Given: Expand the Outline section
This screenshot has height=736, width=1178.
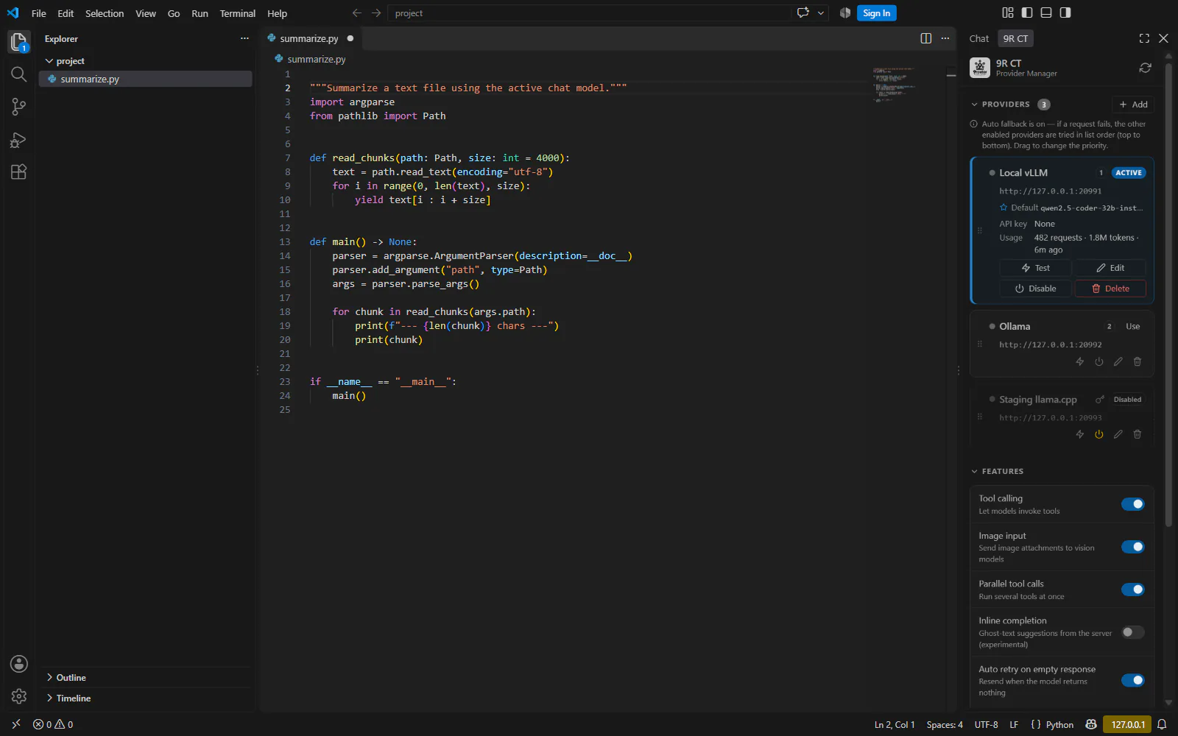Looking at the screenshot, I should pos(146,677).
